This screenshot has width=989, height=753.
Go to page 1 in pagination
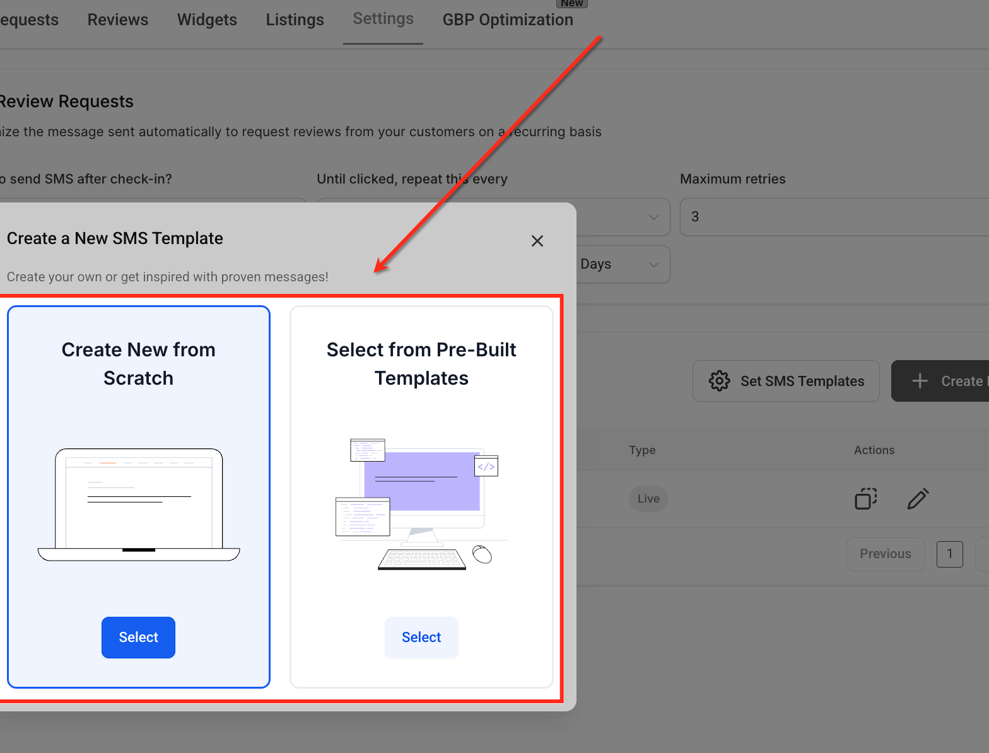pos(950,554)
